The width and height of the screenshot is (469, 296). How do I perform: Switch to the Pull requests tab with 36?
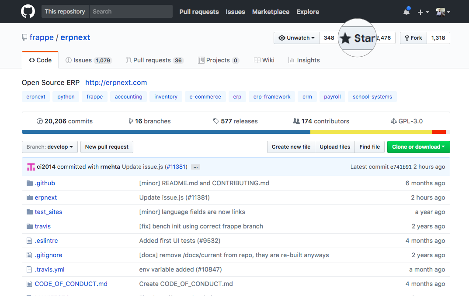coord(155,60)
